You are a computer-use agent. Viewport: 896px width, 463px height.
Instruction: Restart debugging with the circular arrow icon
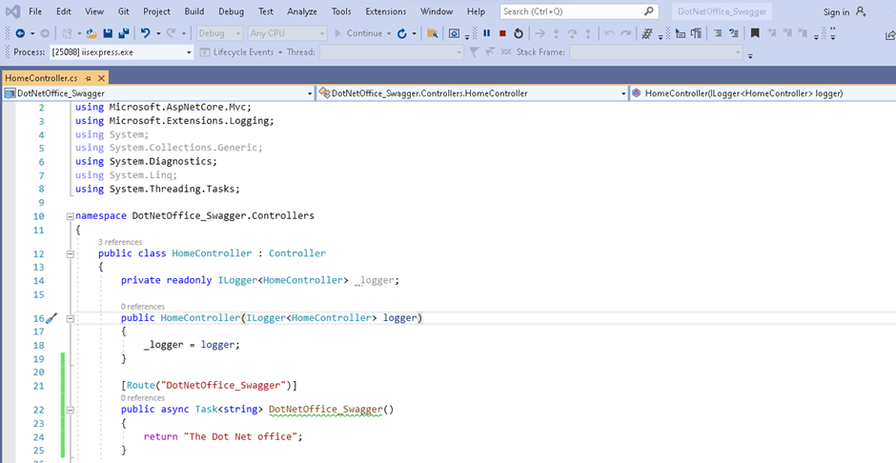(519, 33)
